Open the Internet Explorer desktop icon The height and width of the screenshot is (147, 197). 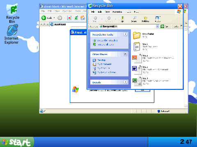pyautogui.click(x=11, y=34)
